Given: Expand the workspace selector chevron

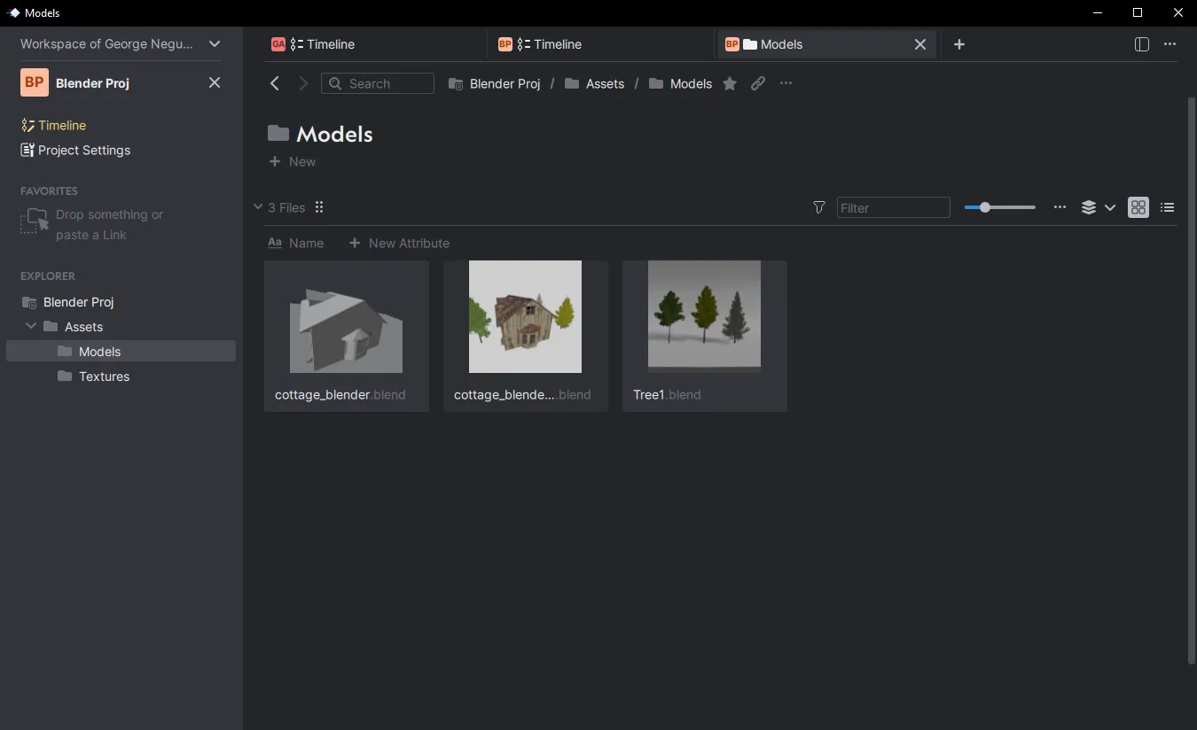Looking at the screenshot, I should [215, 43].
